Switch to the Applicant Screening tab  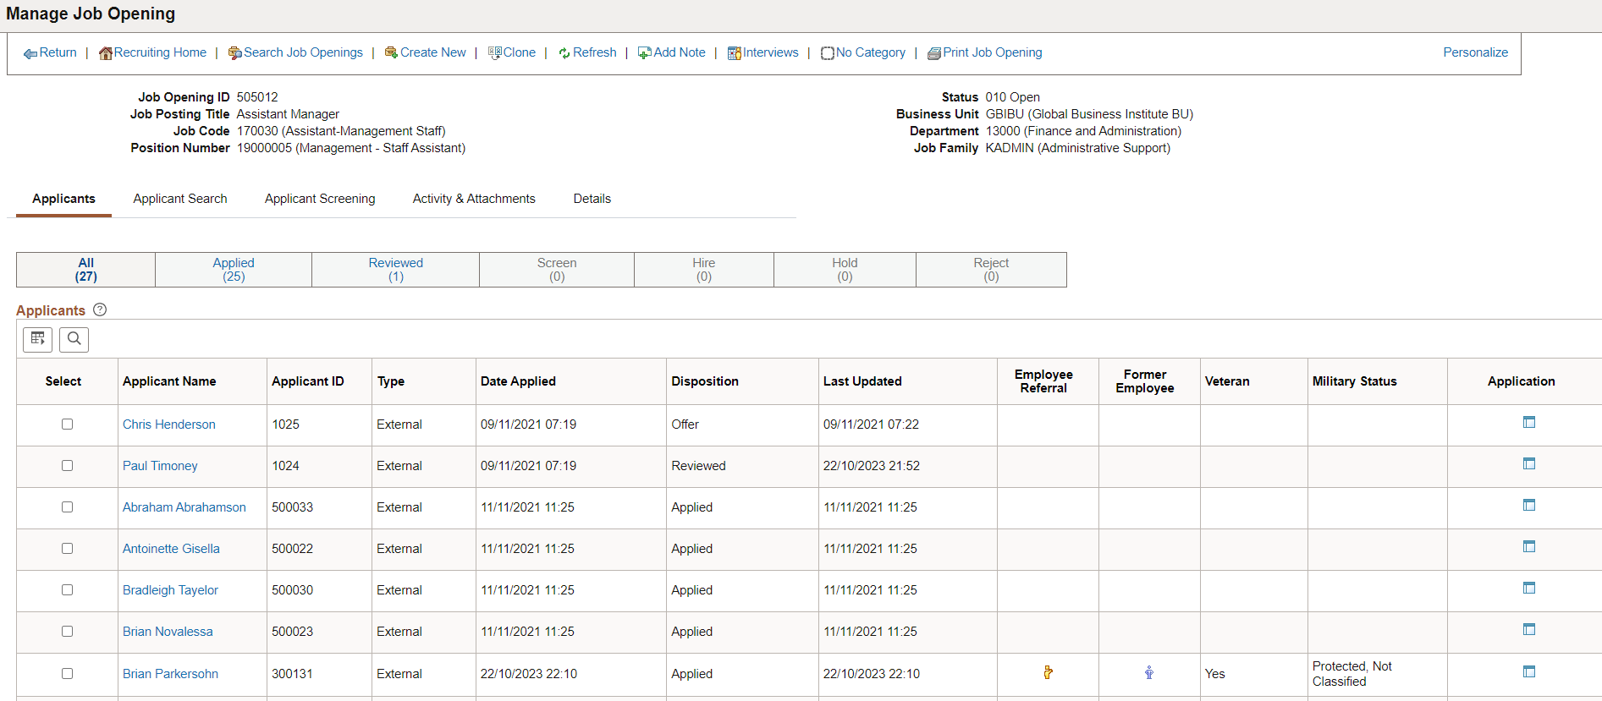[x=320, y=199]
